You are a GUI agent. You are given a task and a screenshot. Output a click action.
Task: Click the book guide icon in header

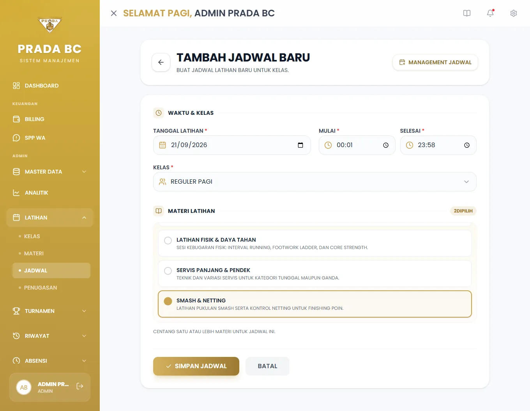(467, 13)
